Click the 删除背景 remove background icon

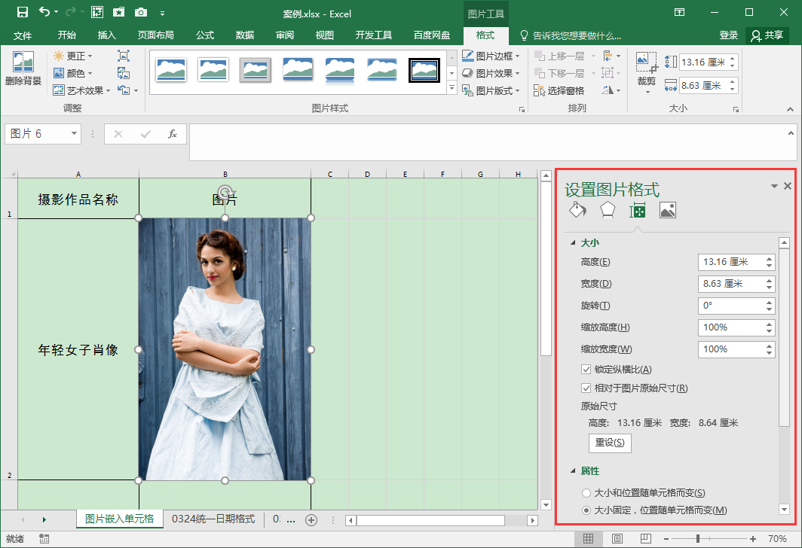click(x=23, y=69)
